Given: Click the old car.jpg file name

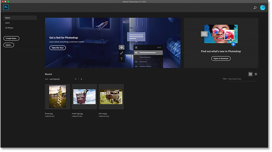Looking at the screenshot, I should [x=103, y=114].
